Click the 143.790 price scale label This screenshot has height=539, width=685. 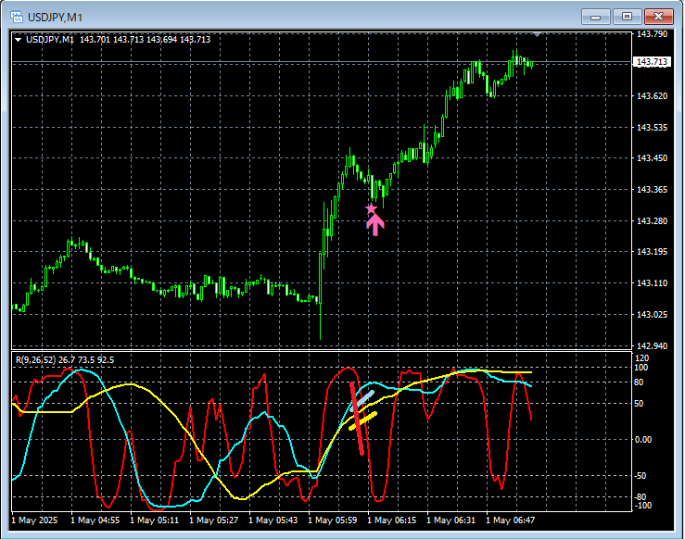[652, 34]
